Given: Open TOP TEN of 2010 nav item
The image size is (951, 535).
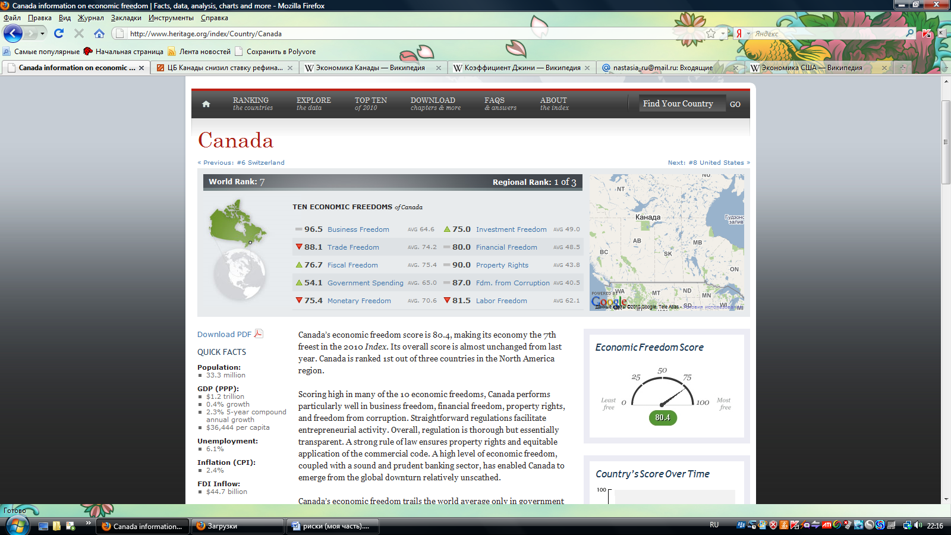Looking at the screenshot, I should pyautogui.click(x=371, y=103).
